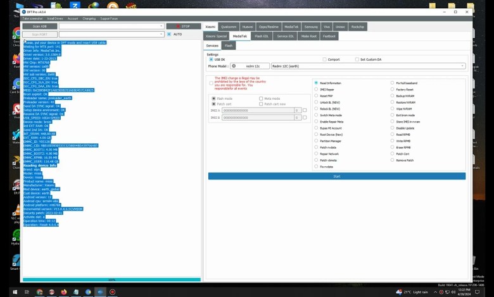Open the Take screenshot menu

pos(32,18)
